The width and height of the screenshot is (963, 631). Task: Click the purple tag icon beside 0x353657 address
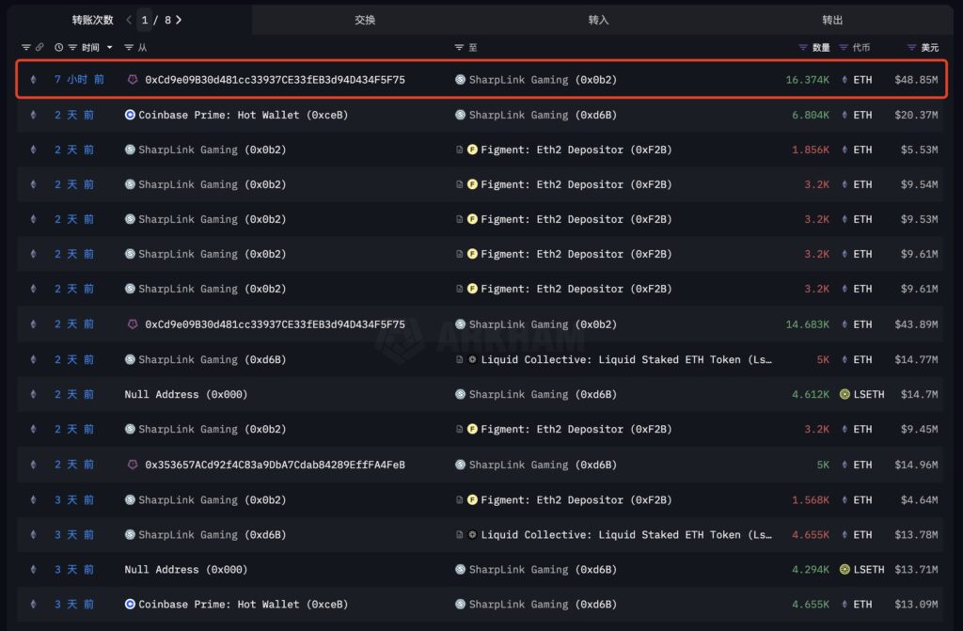click(132, 465)
